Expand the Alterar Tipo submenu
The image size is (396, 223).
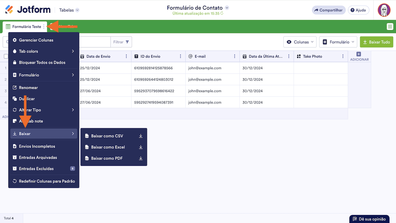[x=73, y=110]
